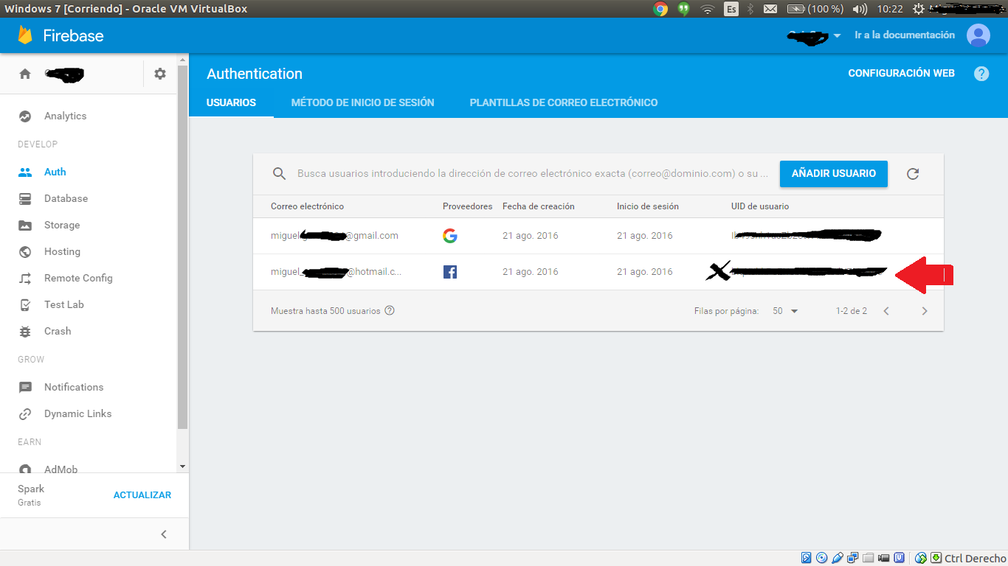This screenshot has width=1008, height=566.
Task: Click the search magnifier icon
Action: (279, 174)
